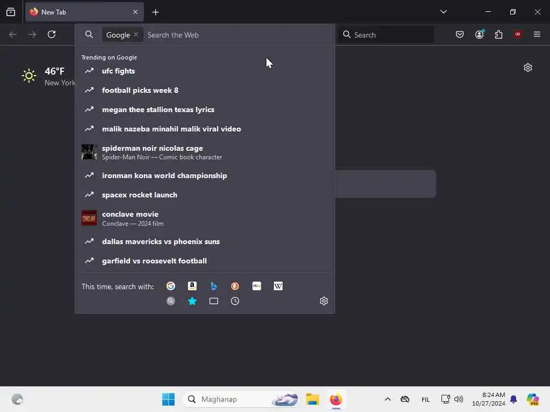Screen dimensions: 550x412
Task: Select suggestion football picks week 8
Action: point(205,90)
